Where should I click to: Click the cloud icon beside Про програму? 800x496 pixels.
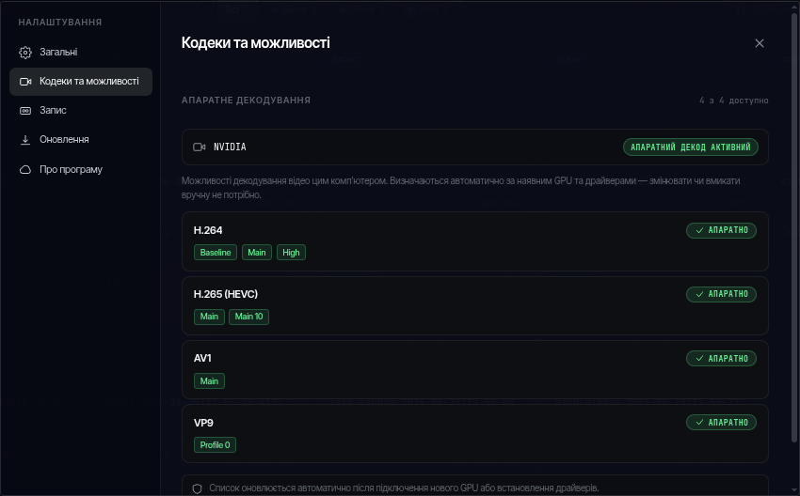click(25, 170)
